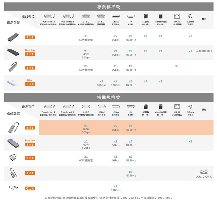Select the 專業標準款 section header
Viewport: 217px width, 201px height.
(x=108, y=7)
